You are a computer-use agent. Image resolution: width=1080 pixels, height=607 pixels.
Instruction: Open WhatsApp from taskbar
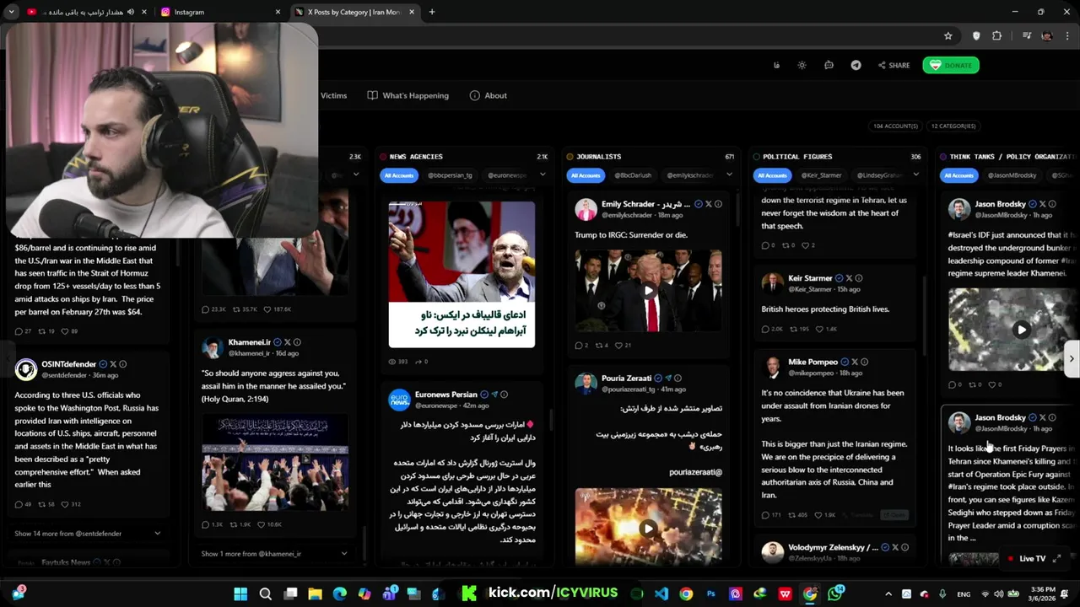pos(835,594)
